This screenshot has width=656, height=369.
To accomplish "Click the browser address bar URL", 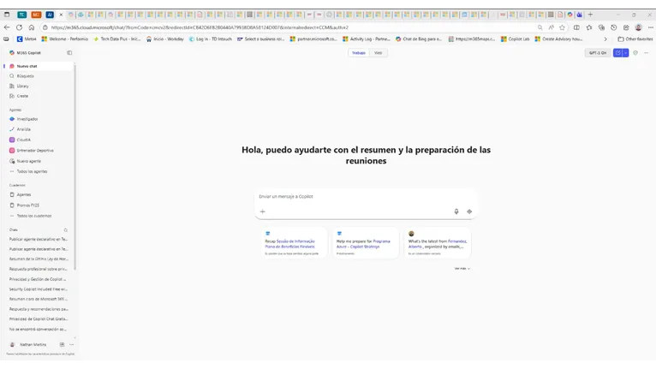I will click(200, 27).
